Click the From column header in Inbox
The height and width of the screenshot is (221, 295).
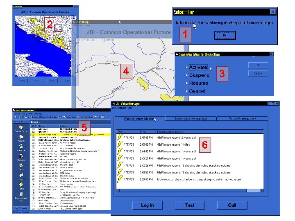[49, 126]
